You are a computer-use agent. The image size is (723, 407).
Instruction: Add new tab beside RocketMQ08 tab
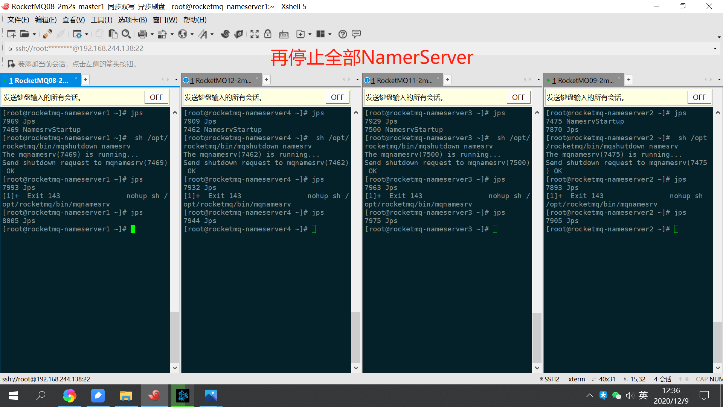tap(85, 80)
